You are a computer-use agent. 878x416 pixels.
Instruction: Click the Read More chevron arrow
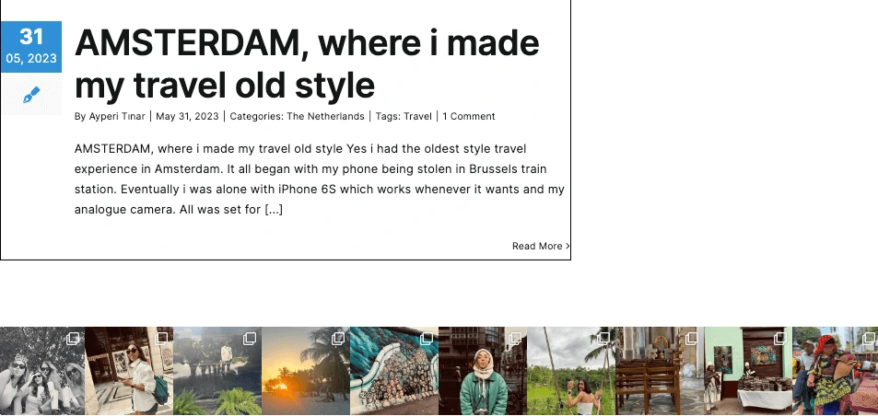point(568,246)
